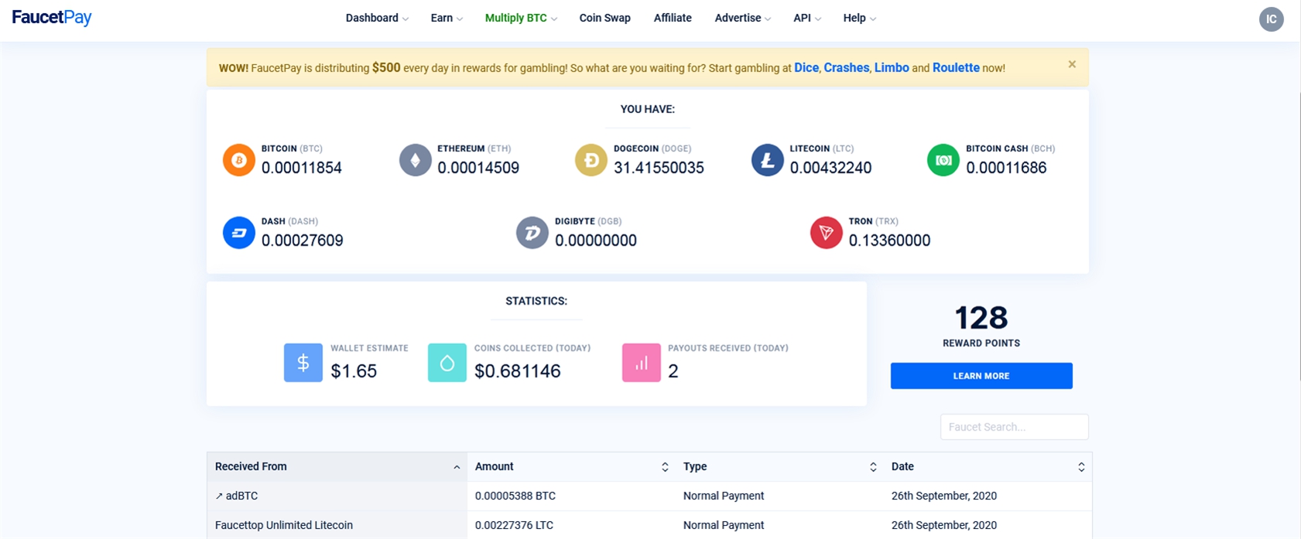Select the Dash balance 0.00027609
Screen dimensions: 1301x539
click(302, 241)
